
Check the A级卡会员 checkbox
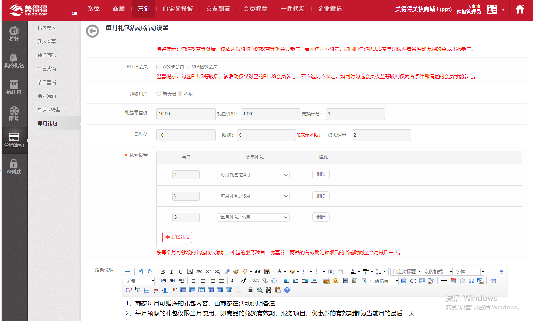click(x=159, y=67)
